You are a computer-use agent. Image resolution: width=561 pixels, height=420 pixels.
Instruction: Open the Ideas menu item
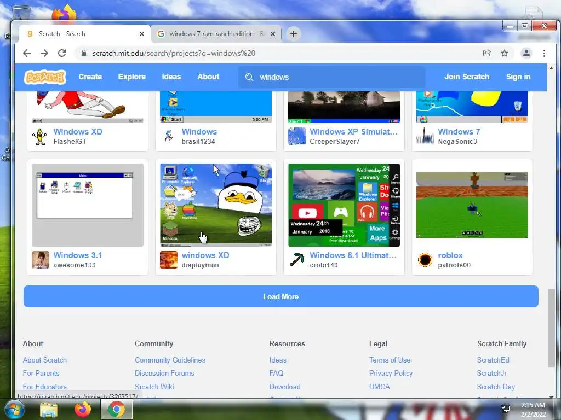click(171, 77)
